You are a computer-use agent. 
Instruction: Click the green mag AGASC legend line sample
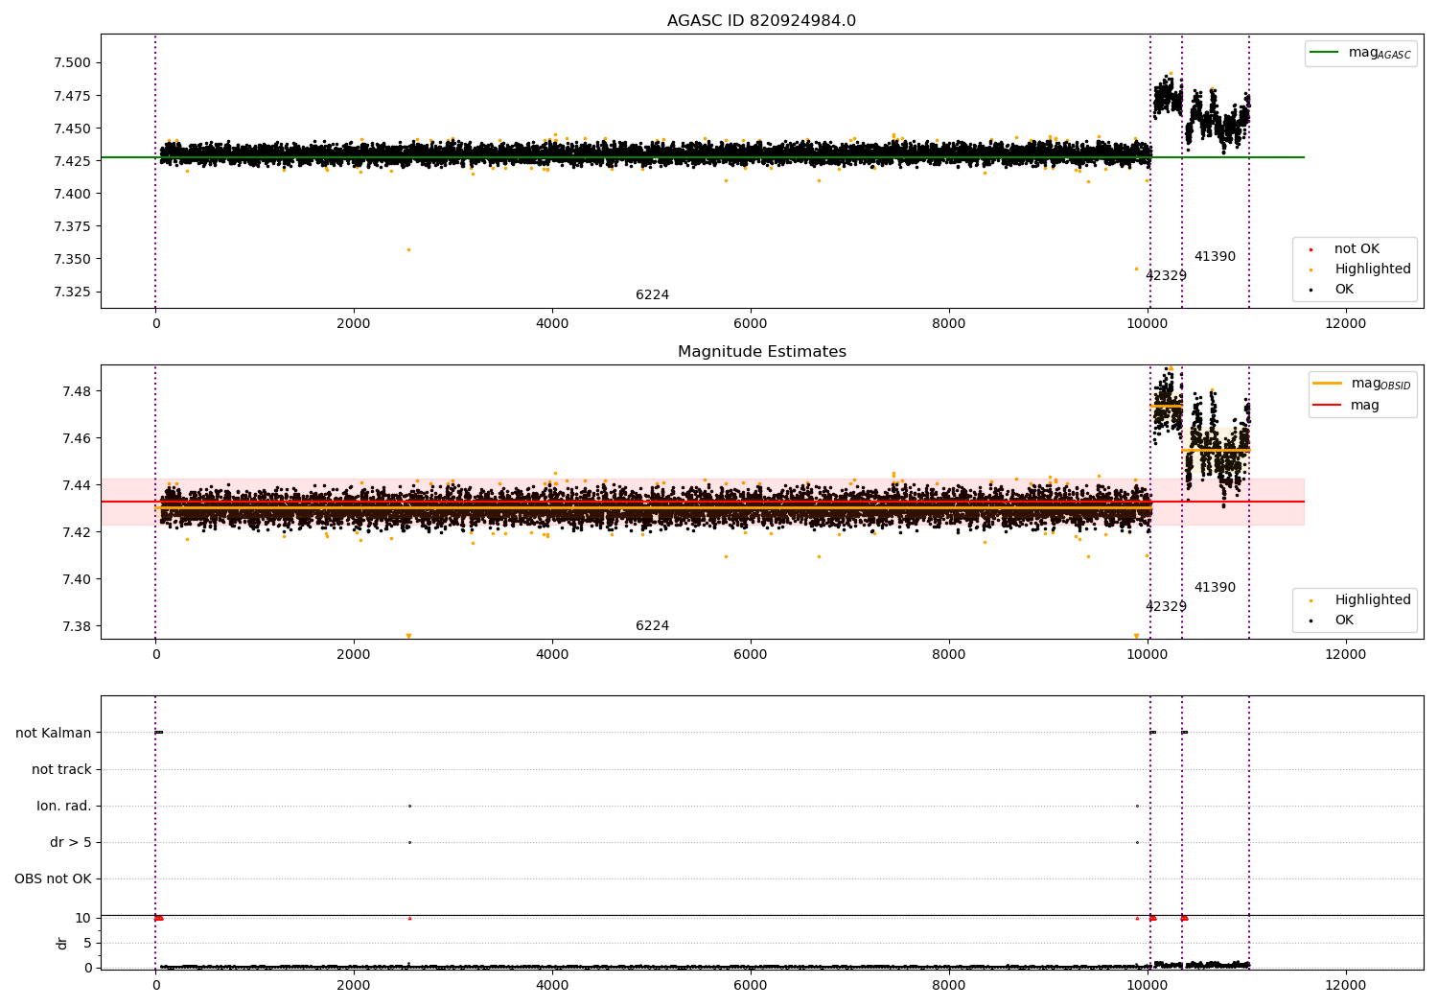1324,53
